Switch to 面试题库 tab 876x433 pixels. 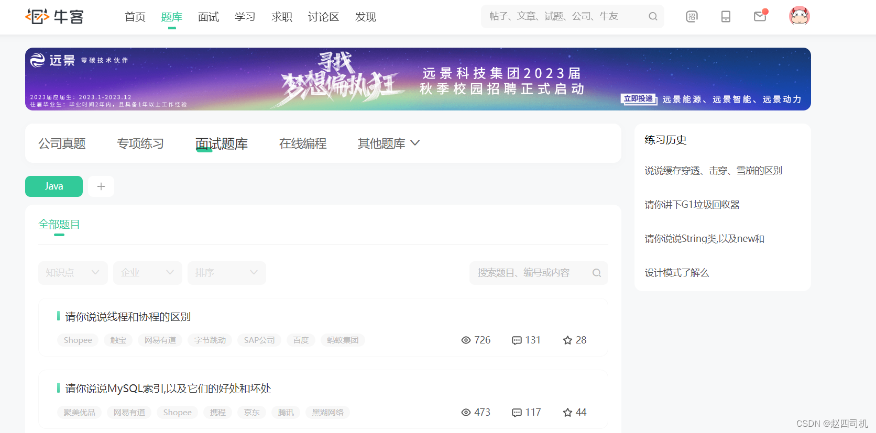[222, 143]
